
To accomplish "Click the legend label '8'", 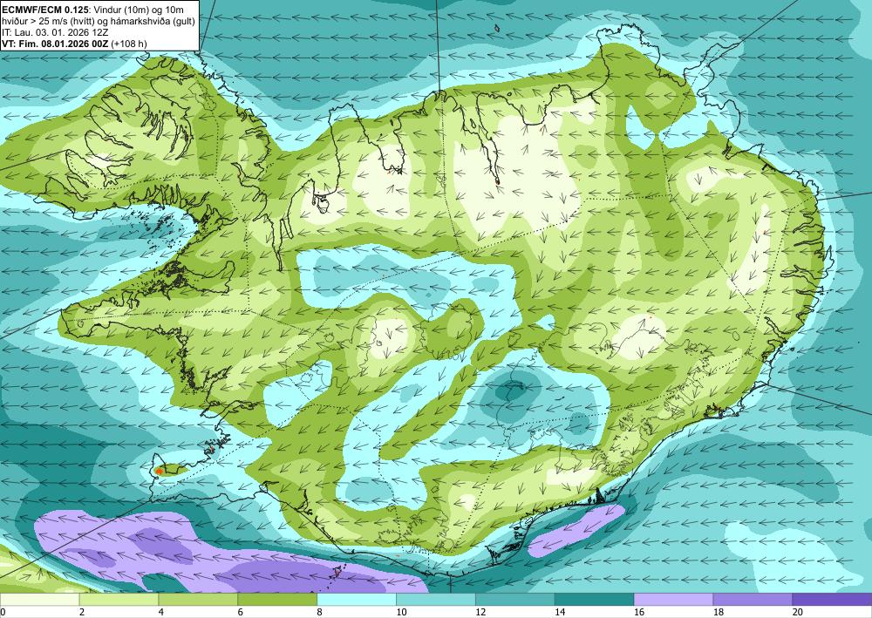I will [x=319, y=612].
